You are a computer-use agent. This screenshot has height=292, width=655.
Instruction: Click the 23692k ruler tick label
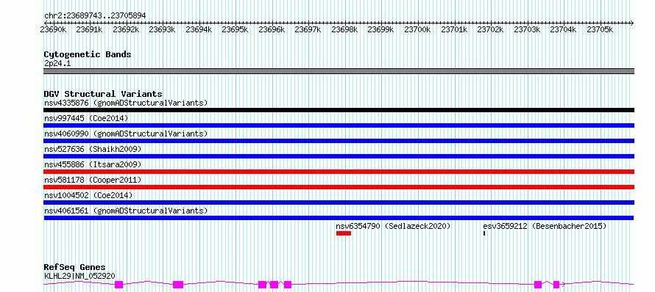(x=126, y=29)
